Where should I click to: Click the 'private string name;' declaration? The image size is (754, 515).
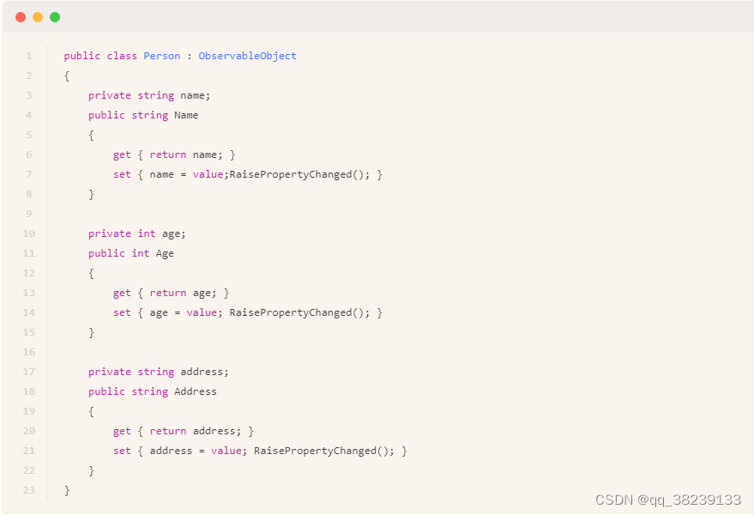click(149, 95)
